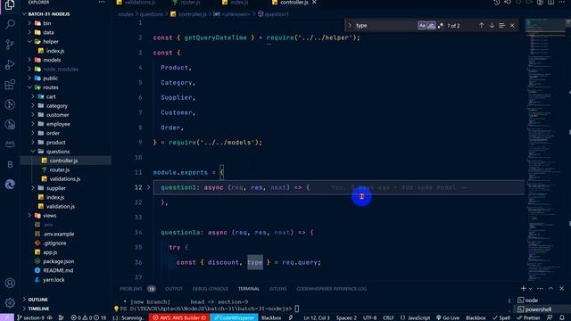This screenshot has height=321, width=571.
Task: Open CODEWHISPERER REFERENCE LOG tab
Action: pos(331,289)
